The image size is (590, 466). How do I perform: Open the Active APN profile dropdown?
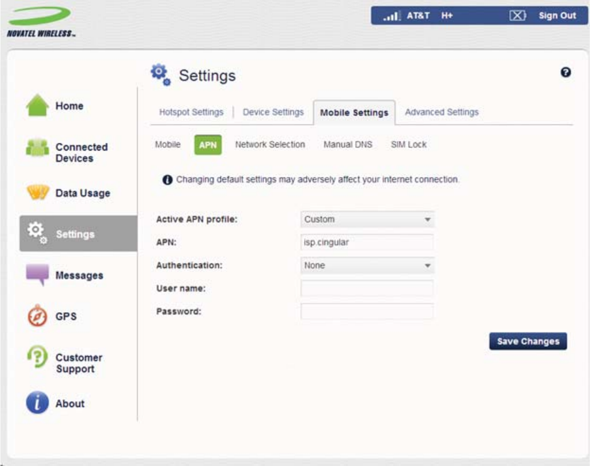[367, 219]
